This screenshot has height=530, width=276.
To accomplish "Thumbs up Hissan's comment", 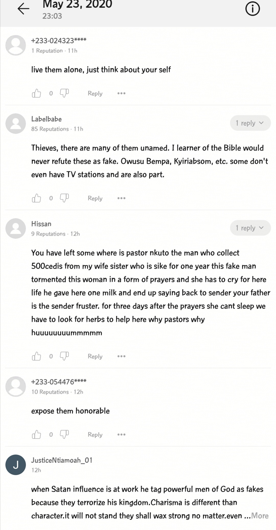I will (x=36, y=356).
